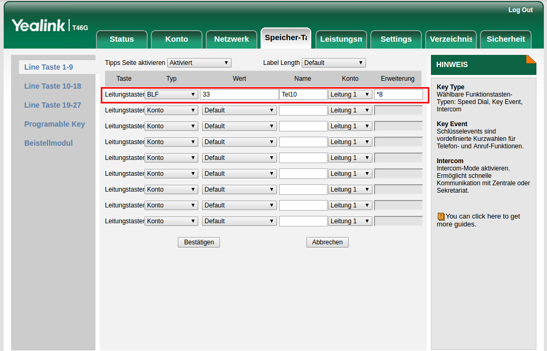Image resolution: width=547 pixels, height=351 pixels.
Task: Click the Wert field containing 33
Action: 239,94
